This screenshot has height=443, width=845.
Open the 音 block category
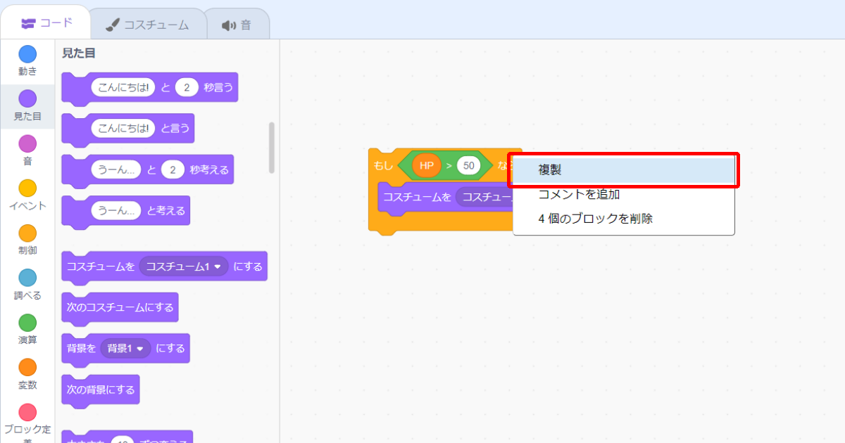coord(27,149)
